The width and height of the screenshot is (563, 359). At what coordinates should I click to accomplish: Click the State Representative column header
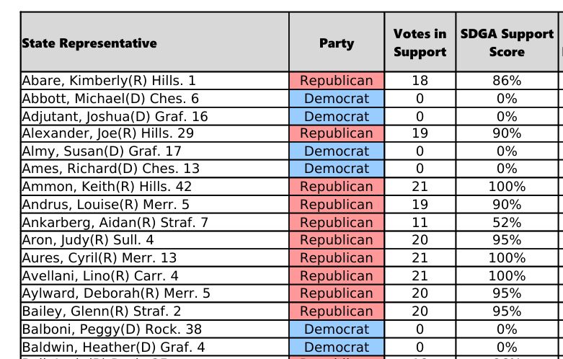point(89,43)
